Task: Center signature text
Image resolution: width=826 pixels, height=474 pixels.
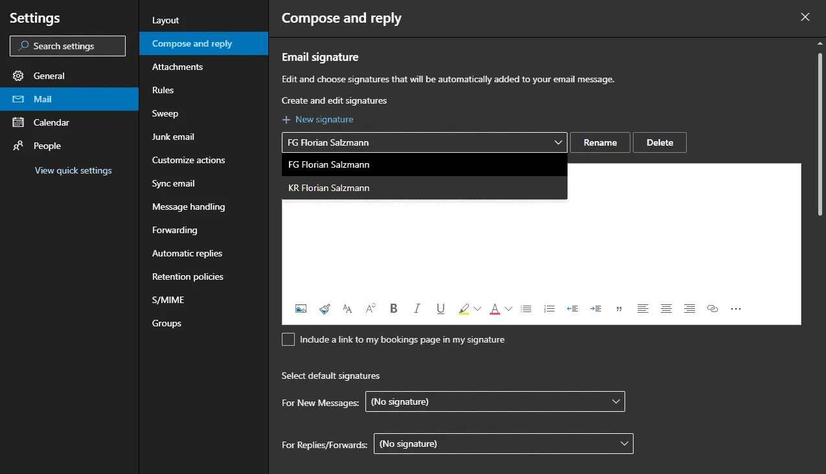Action: (666, 309)
